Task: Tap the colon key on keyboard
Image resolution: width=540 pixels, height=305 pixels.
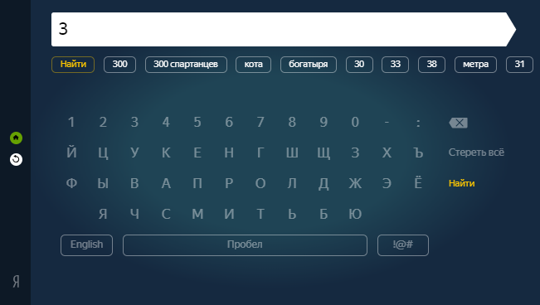Action: (418, 123)
